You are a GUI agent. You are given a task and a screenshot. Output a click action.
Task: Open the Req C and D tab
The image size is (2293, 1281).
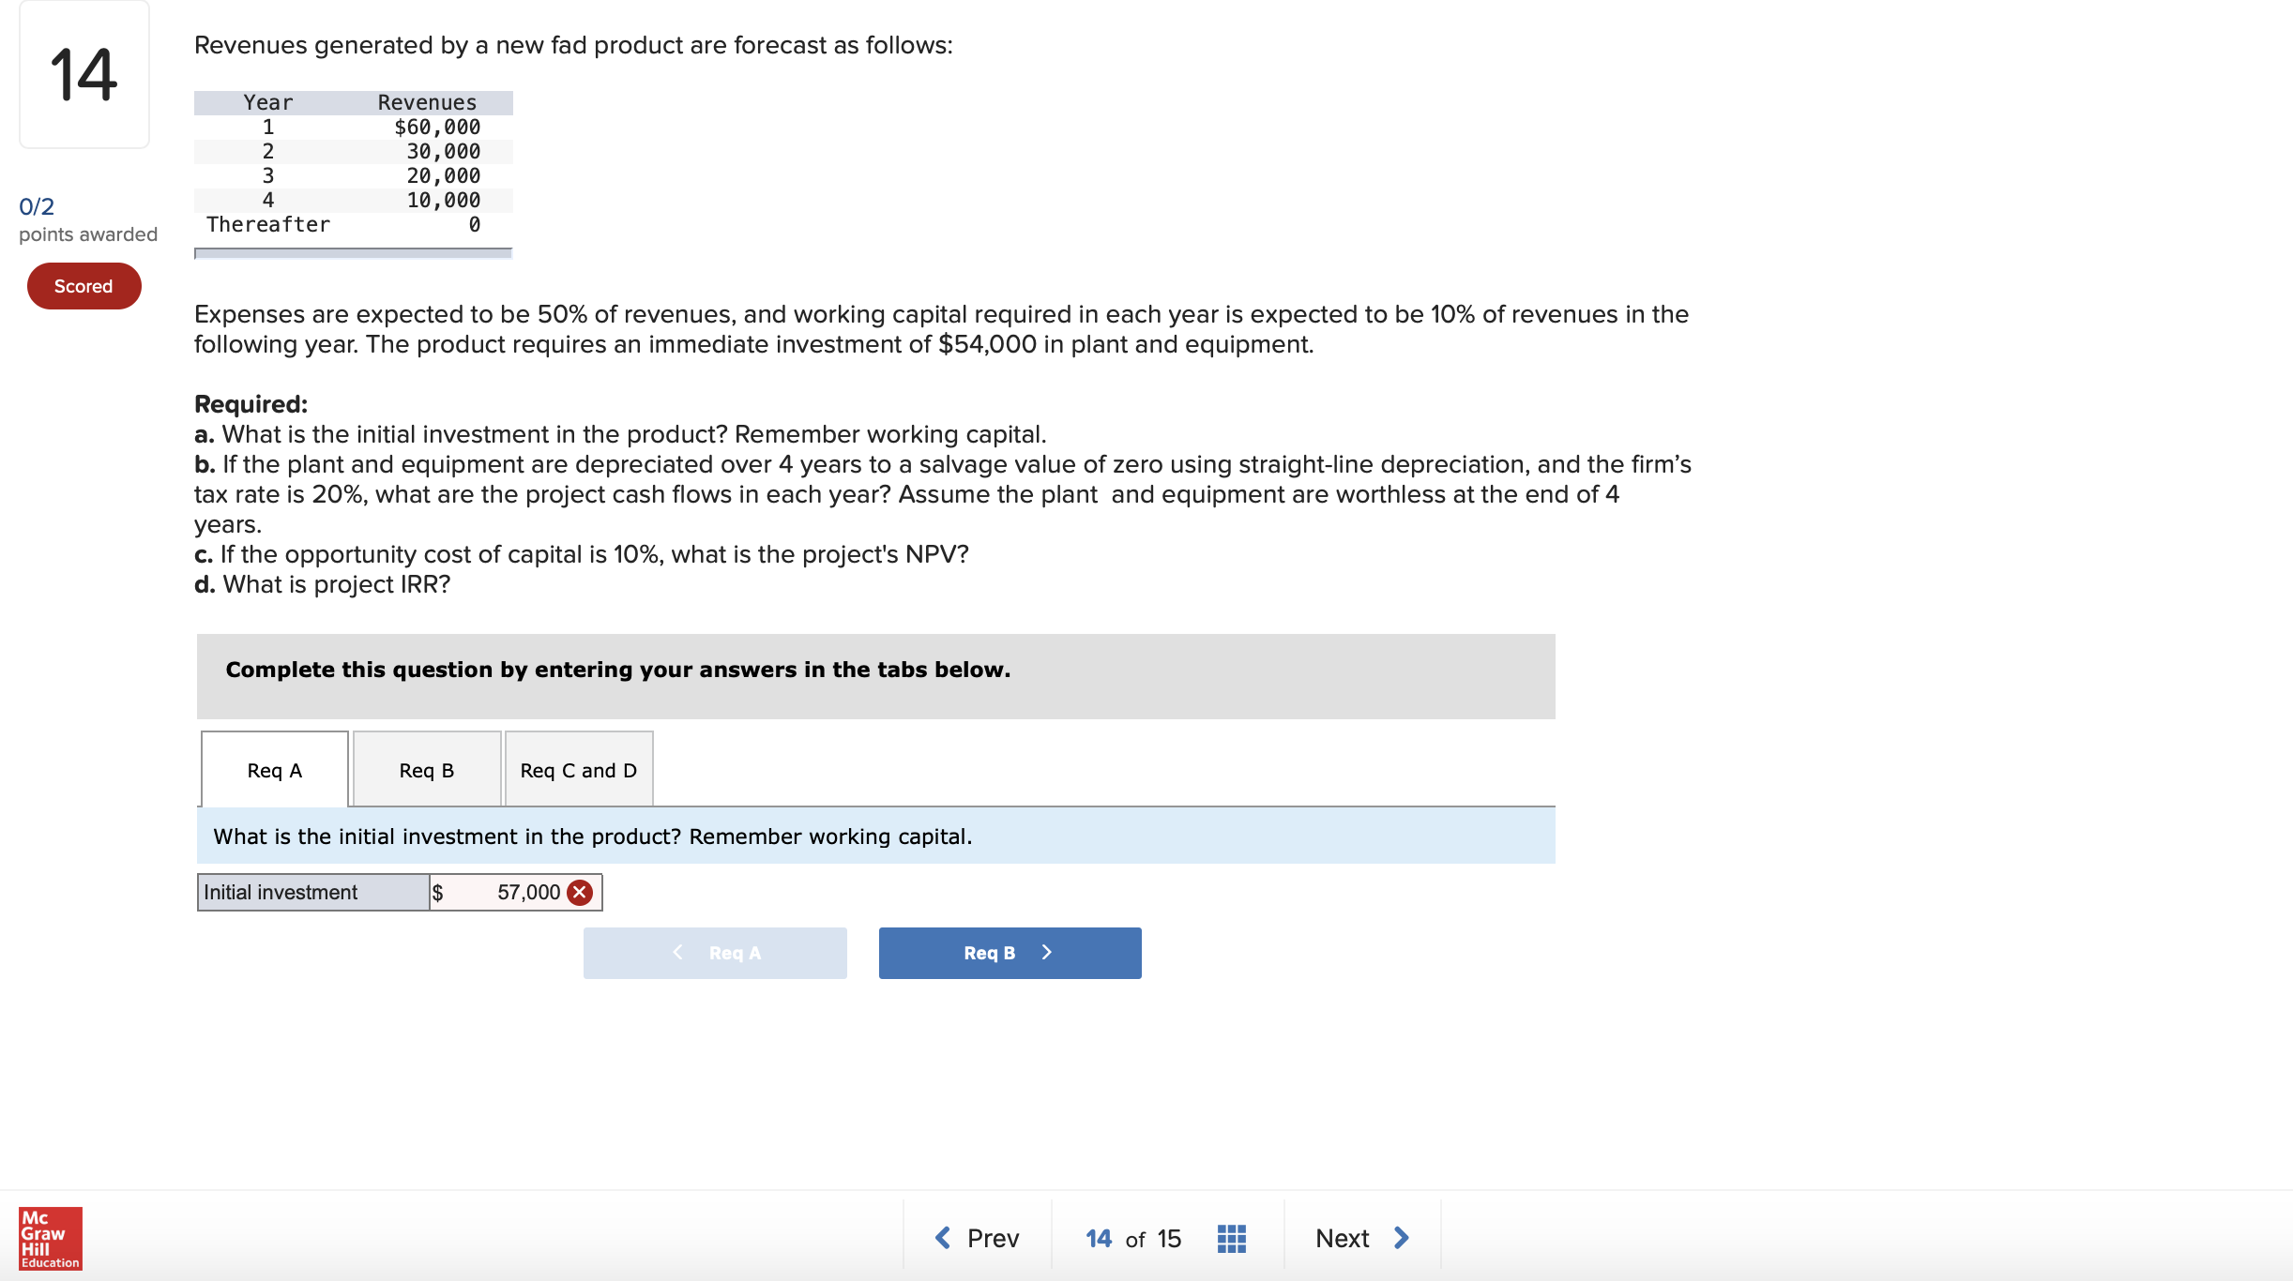[x=579, y=769]
